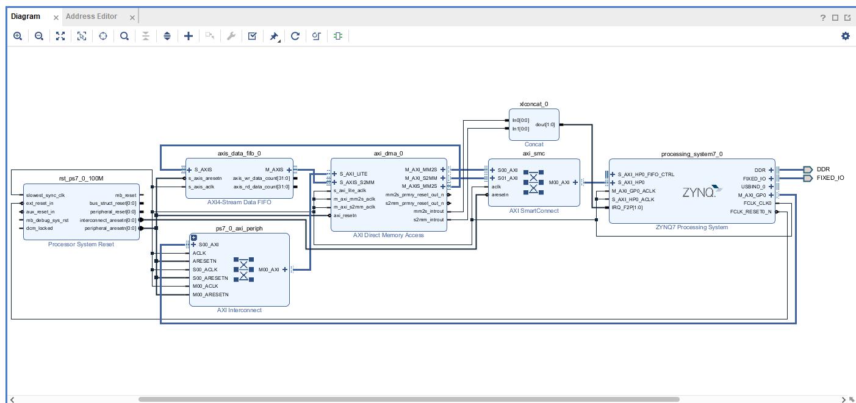Click the Make External pin icon
Viewport: 856px width, 403px height.
[273, 36]
